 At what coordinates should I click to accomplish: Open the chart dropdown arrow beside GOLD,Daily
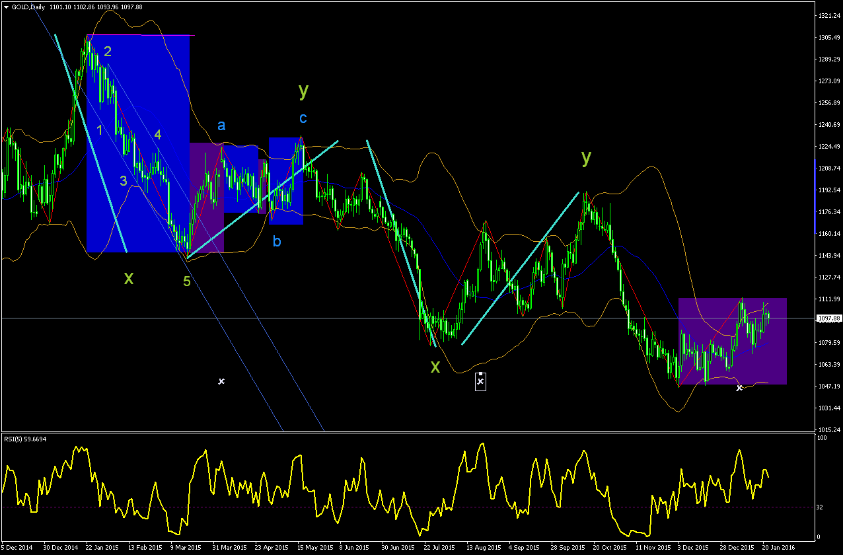coord(6,6)
